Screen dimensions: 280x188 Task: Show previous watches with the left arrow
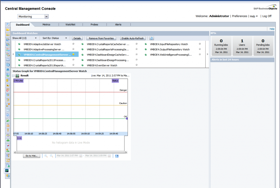[x=13, y=54]
